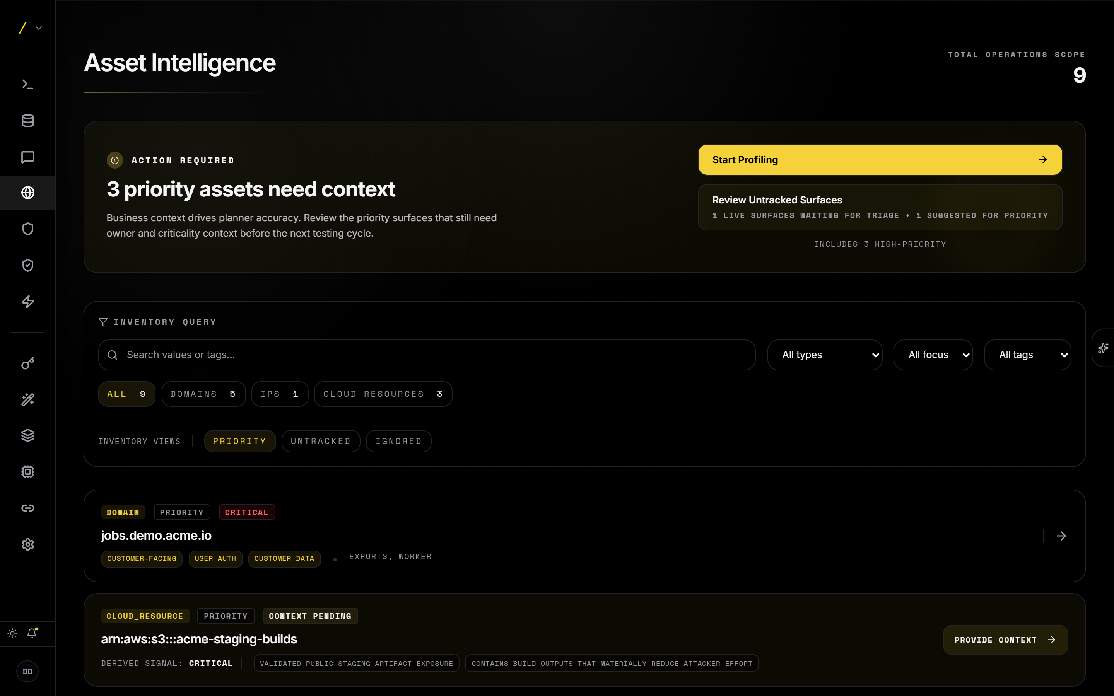The height and width of the screenshot is (696, 1114).
Task: Open the notifications bell icon
Action: coord(32,633)
